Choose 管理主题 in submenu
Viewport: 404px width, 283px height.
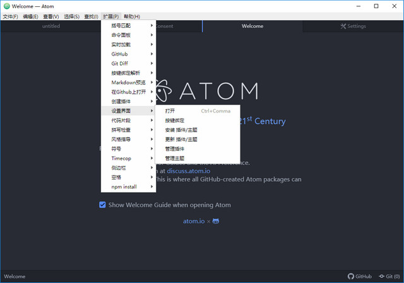[x=198, y=159]
